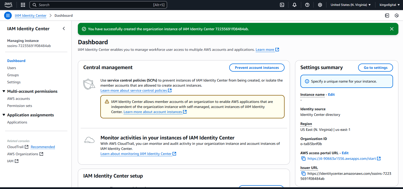The height and width of the screenshot is (189, 403).
Task: Click external link icon beside Learn more
Action: [x=277, y=50]
